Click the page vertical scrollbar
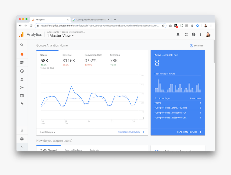This screenshot has width=231, height=175. point(214,51)
